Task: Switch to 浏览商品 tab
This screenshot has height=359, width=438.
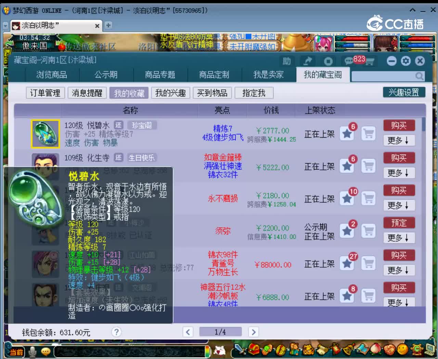Action: point(52,75)
